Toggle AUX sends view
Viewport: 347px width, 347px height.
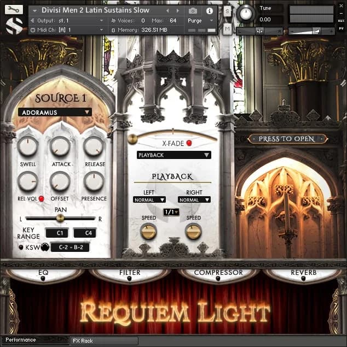341,21
